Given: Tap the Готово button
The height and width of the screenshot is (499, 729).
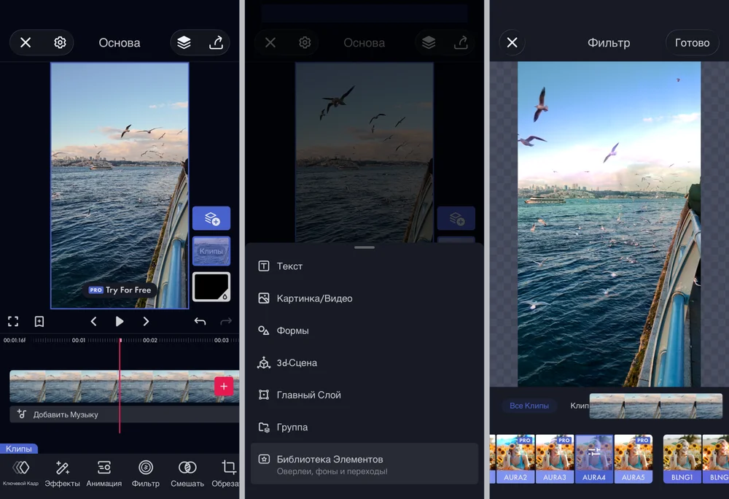Looking at the screenshot, I should pyautogui.click(x=692, y=43).
